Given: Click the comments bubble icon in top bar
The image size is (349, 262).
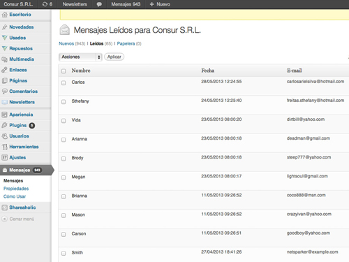Looking at the screenshot, I should point(99,4).
